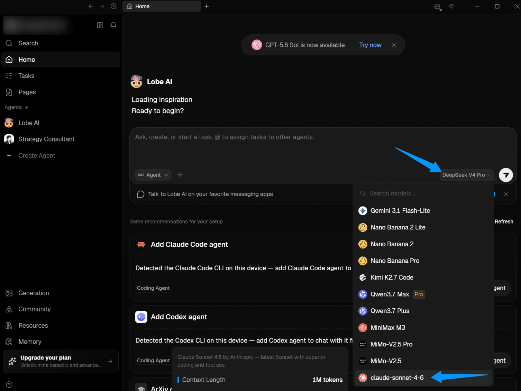The width and height of the screenshot is (521, 391).
Task: Open the help question mark icon
Action: coord(9,384)
